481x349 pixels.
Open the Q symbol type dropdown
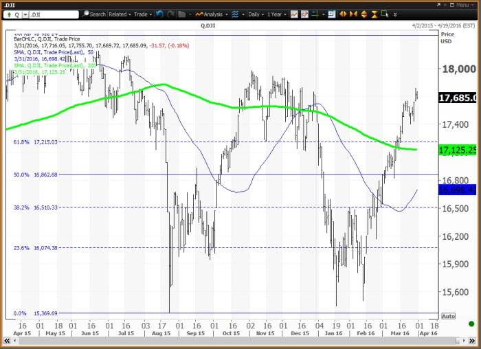pyautogui.click(x=25, y=14)
